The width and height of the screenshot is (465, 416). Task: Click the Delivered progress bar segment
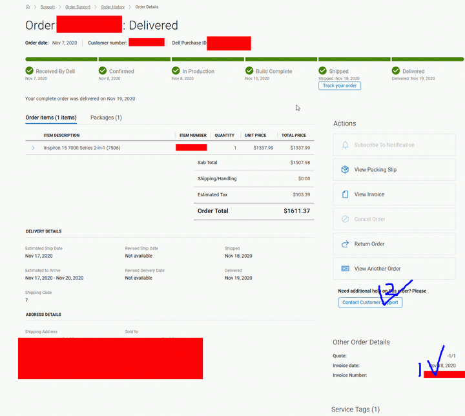[428, 59]
